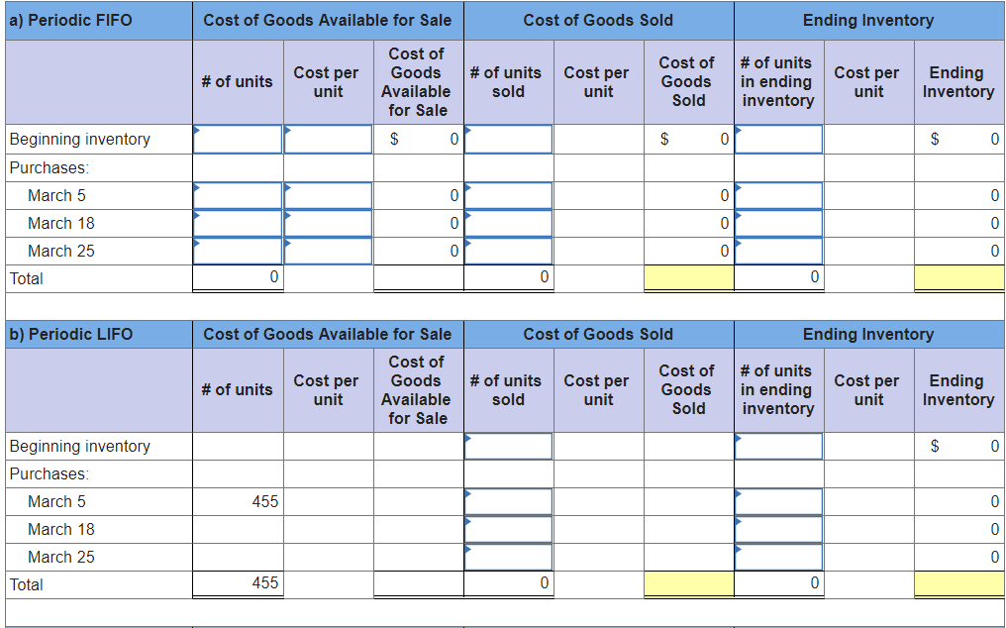Click the Beginning inventory units field under FIFO
Viewport: 1006px width, 628px height.
point(238,139)
